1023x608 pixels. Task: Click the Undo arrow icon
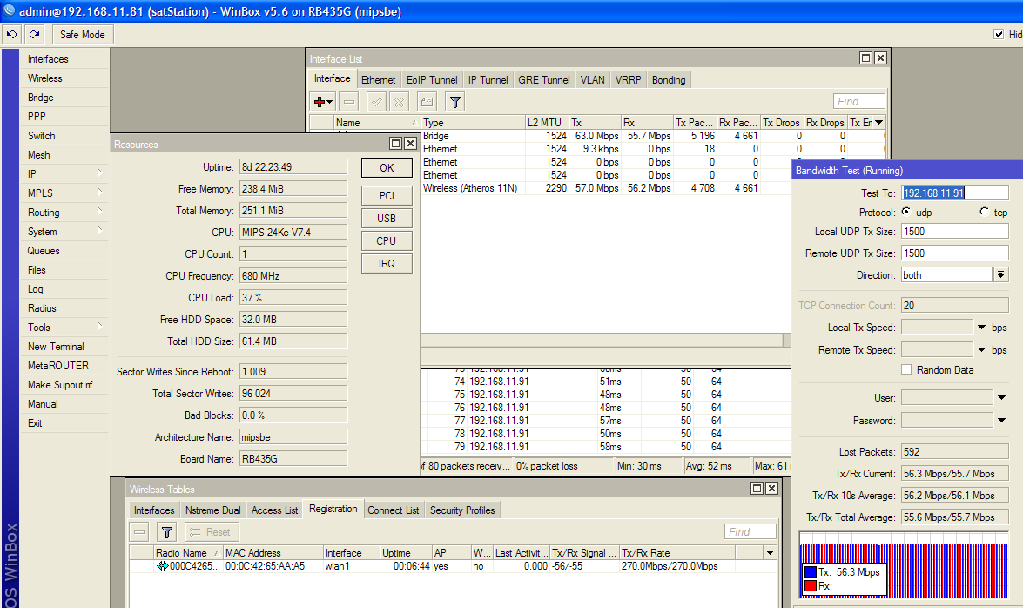click(11, 34)
